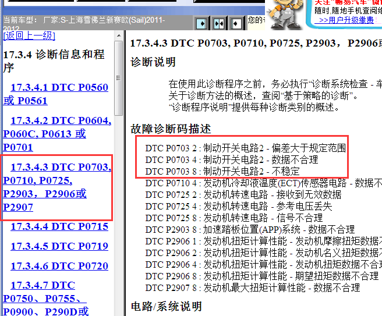Click text DTC P0703 4 数据不合理
Screen dimensions: 382x316
click(x=232, y=159)
